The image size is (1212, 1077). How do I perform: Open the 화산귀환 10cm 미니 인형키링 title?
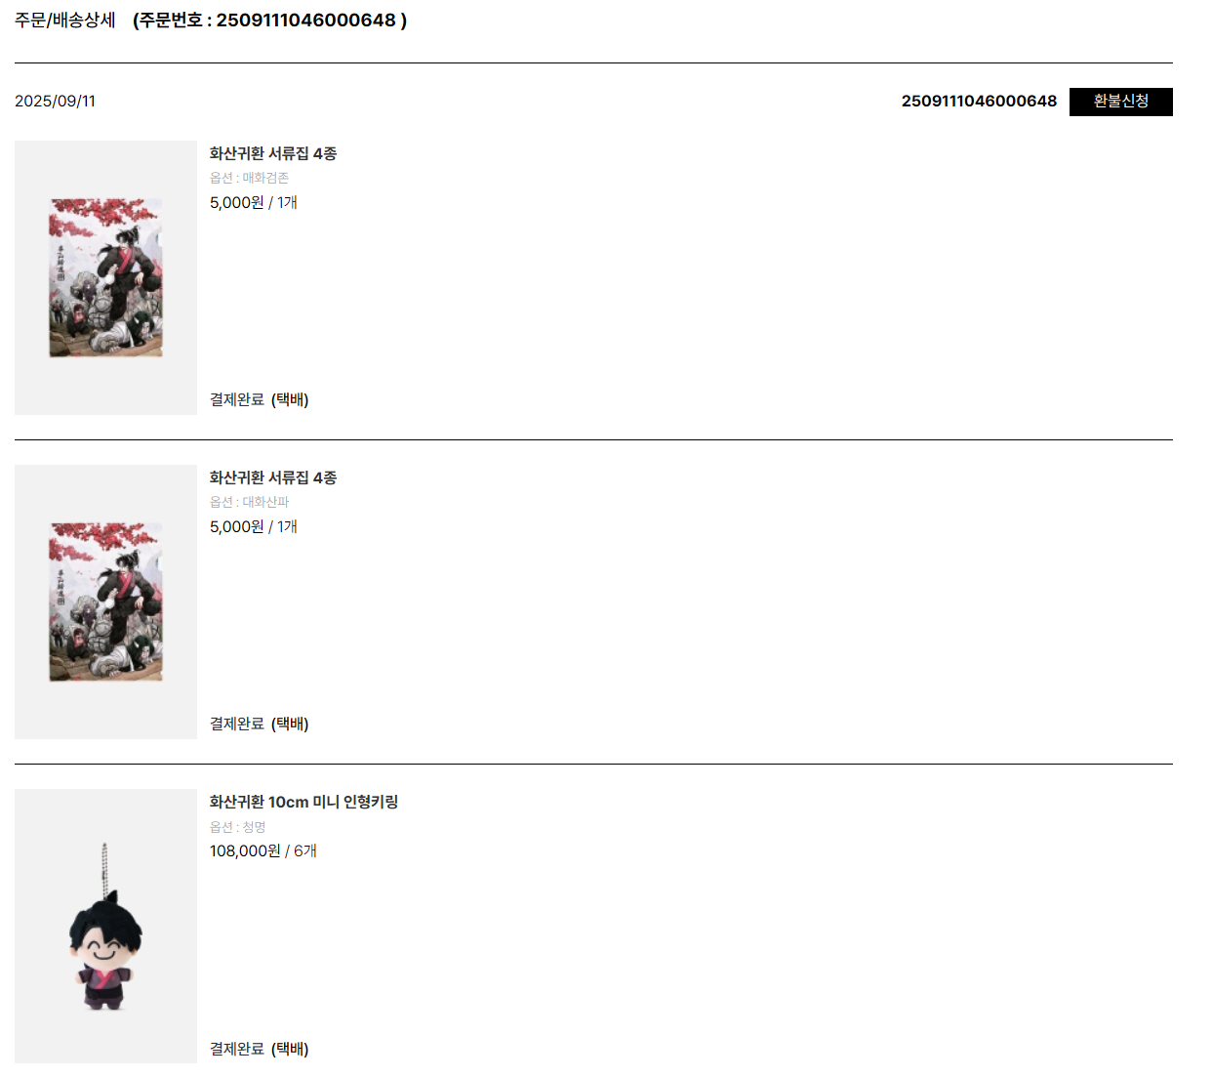pos(303,802)
